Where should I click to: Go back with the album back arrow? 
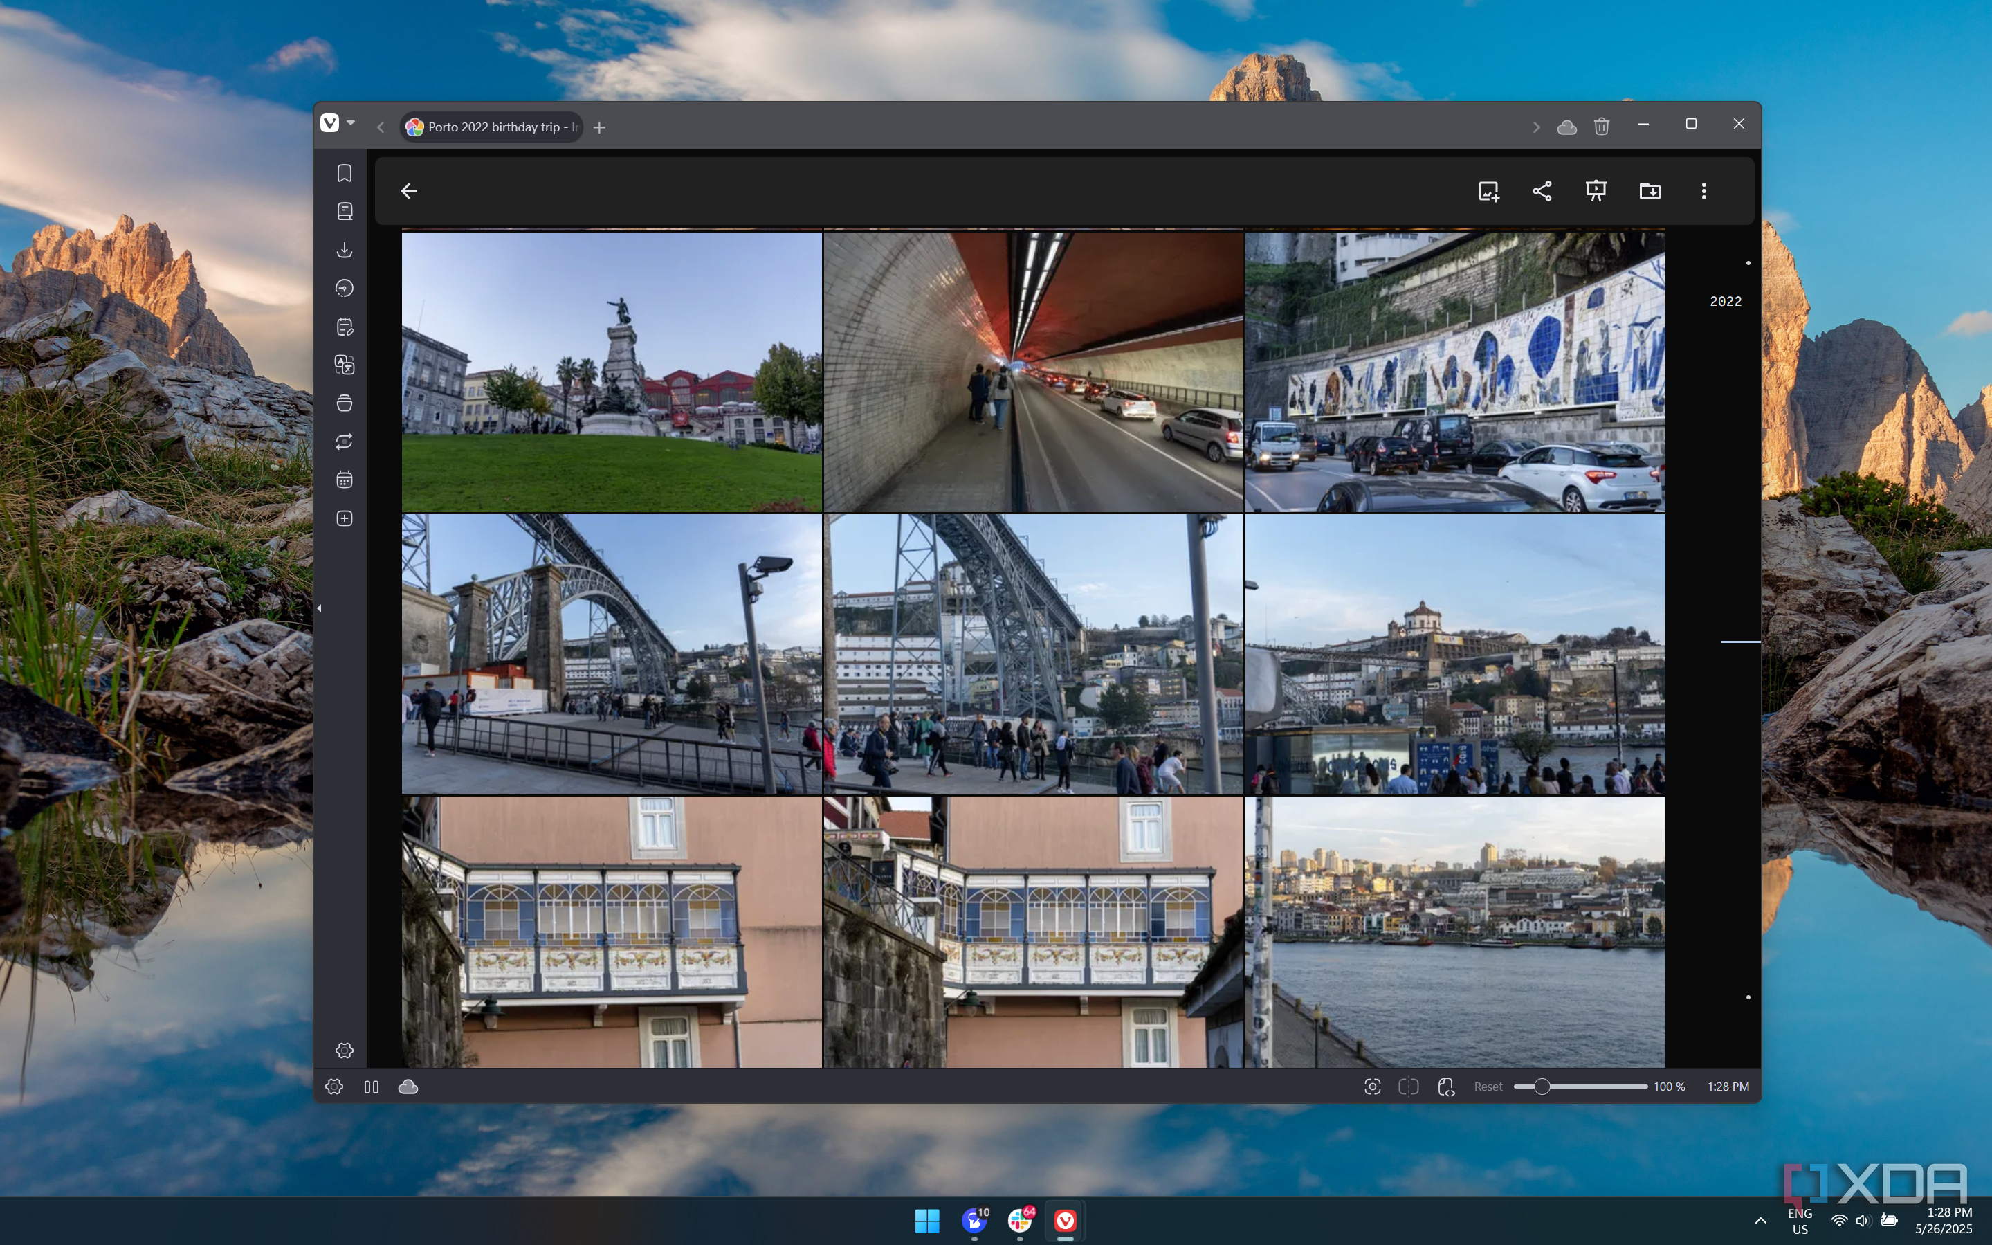point(409,191)
